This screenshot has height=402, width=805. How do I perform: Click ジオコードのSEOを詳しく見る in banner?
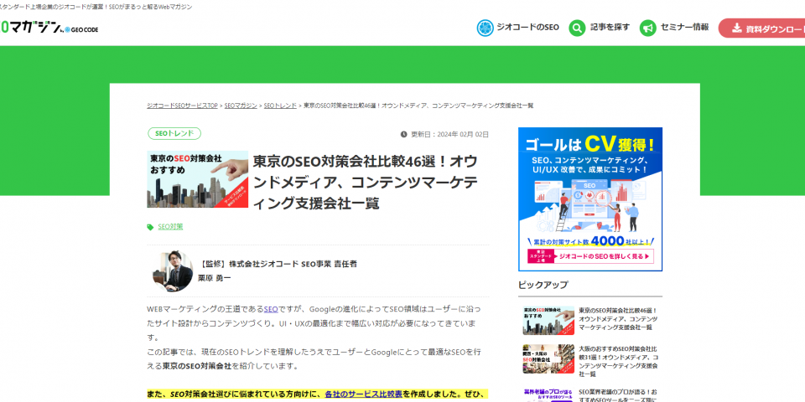(x=589, y=256)
